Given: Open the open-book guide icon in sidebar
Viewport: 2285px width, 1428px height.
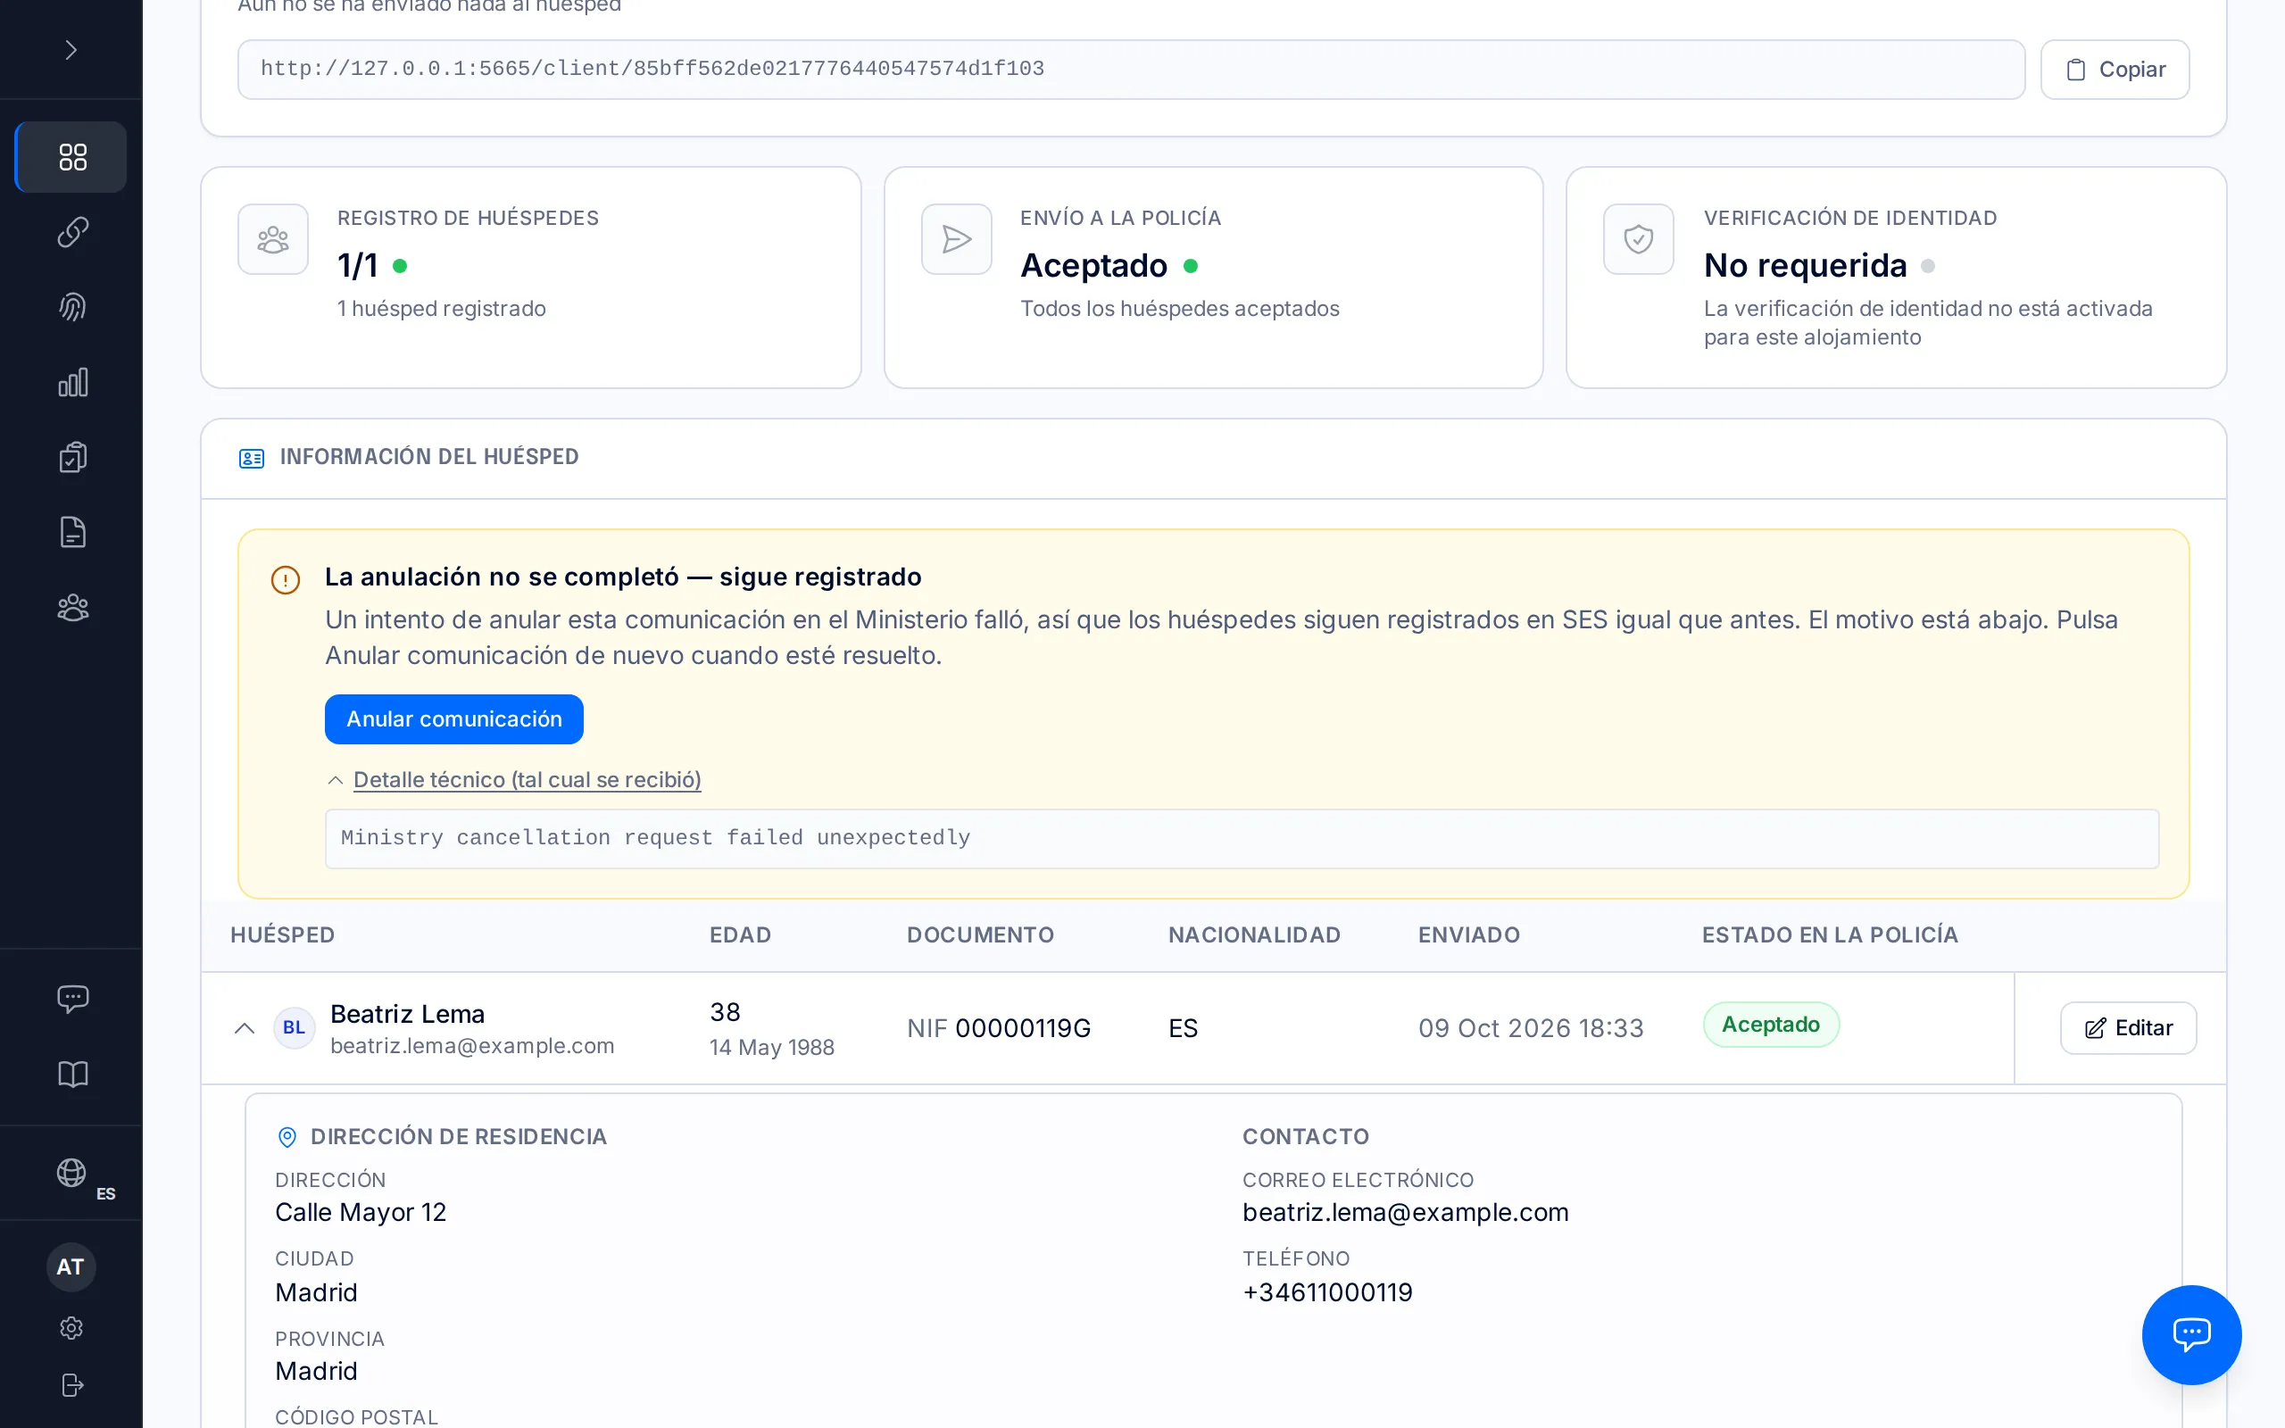Looking at the screenshot, I should point(71,1074).
